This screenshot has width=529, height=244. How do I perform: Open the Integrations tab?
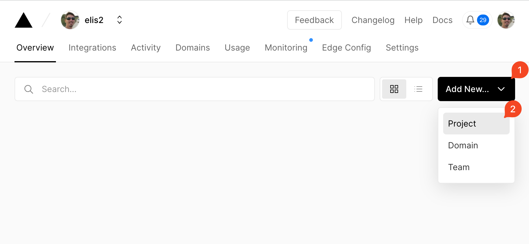[92, 48]
